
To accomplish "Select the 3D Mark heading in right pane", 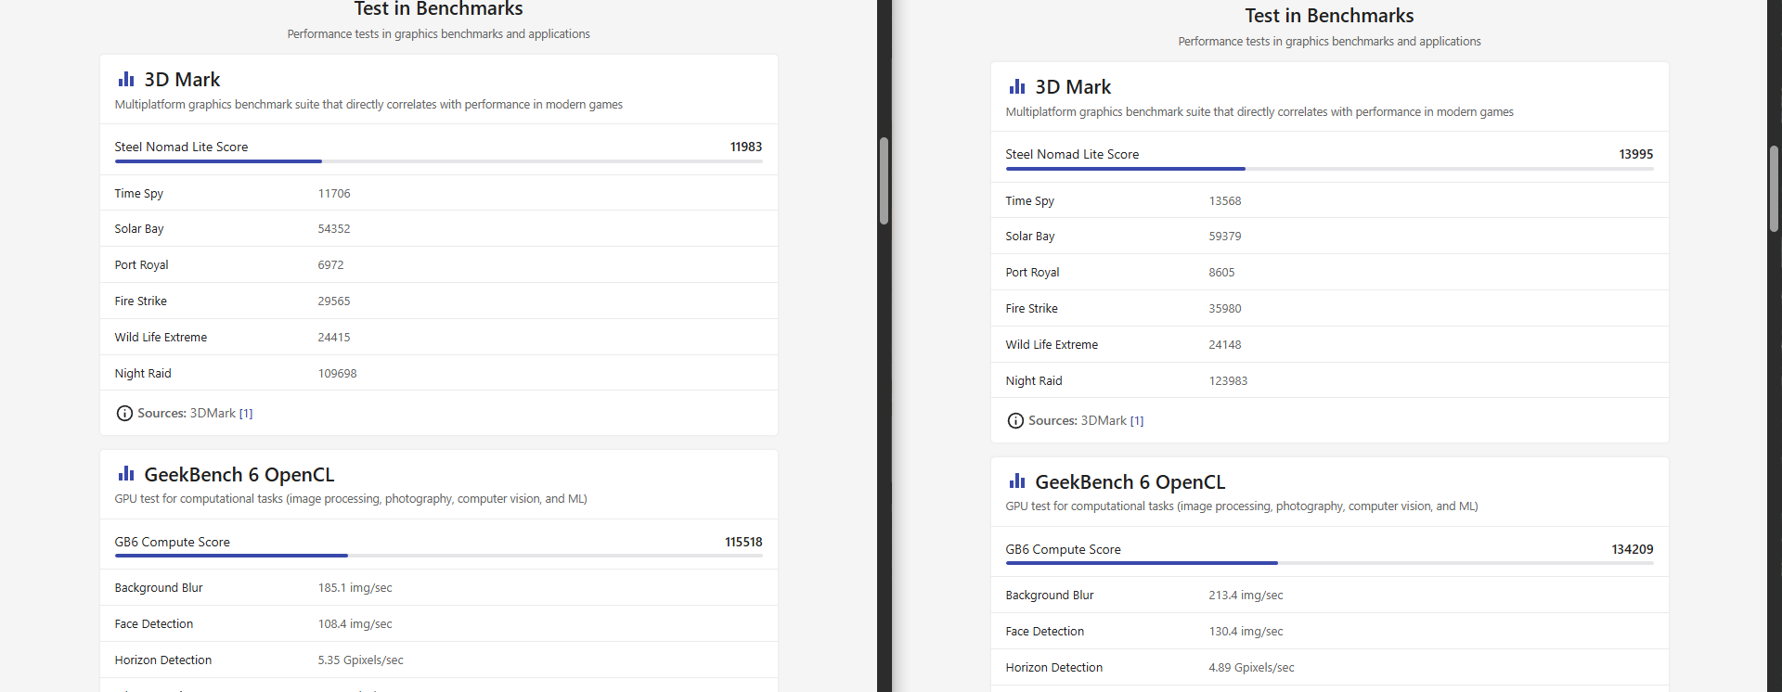I will pos(1073,87).
